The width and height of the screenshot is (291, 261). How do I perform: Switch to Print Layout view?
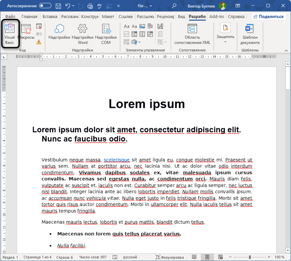[x=207, y=257]
